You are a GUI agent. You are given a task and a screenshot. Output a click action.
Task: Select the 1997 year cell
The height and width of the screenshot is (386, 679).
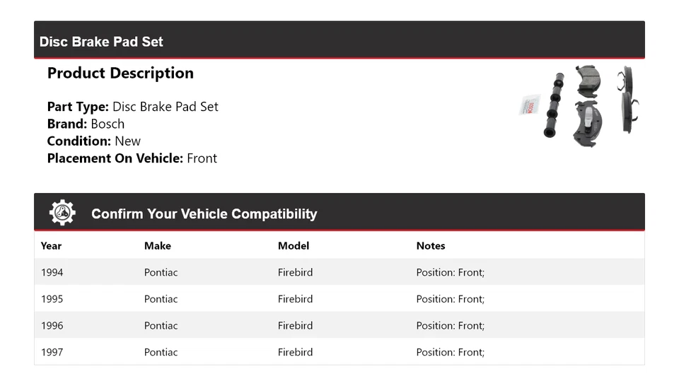click(x=52, y=352)
